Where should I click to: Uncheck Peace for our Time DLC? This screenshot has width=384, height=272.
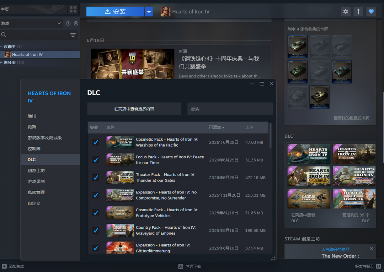tap(96, 160)
